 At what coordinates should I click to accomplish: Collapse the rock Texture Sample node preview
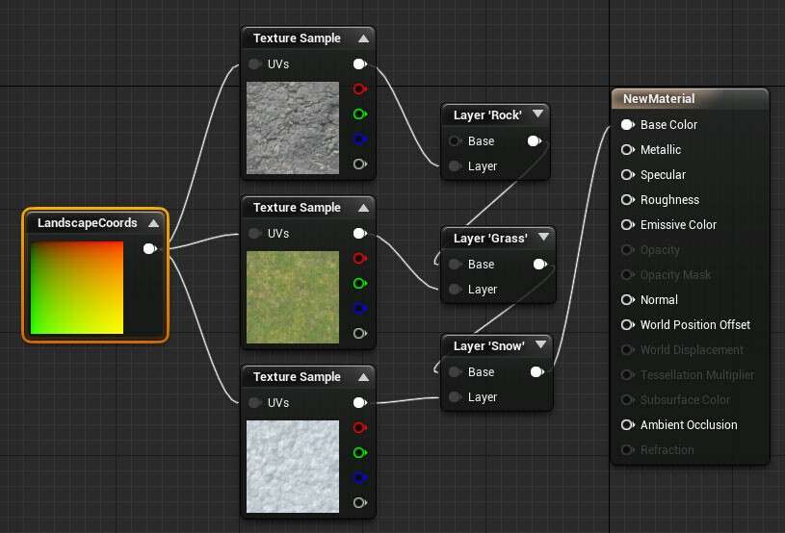pyautogui.click(x=363, y=38)
